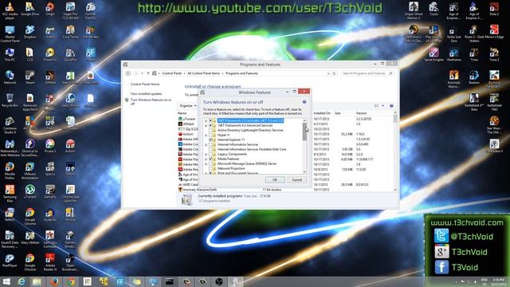Screen dimensions: 510x287
Task: Launch Mozilla Firefox desktop shortcut
Action: [10, 171]
